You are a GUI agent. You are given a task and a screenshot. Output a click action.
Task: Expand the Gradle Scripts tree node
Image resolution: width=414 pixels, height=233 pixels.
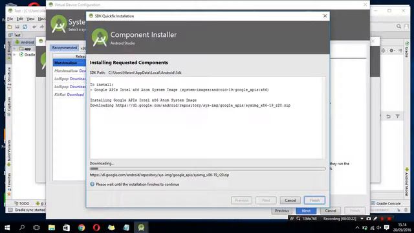(14, 54)
